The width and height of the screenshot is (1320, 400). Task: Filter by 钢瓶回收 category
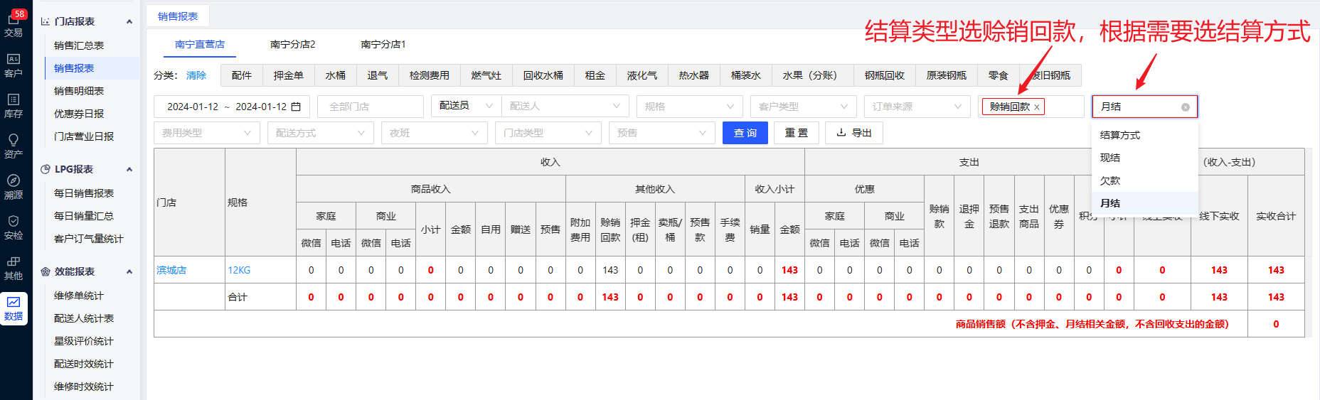point(885,75)
